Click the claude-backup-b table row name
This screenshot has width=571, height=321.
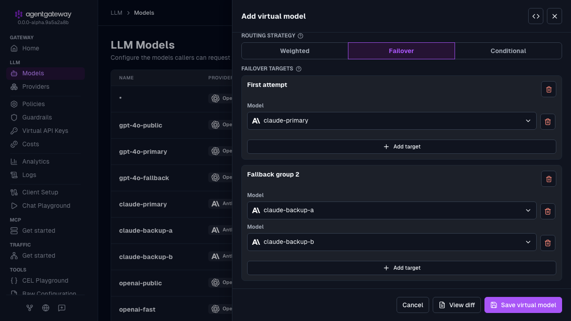[146, 257]
